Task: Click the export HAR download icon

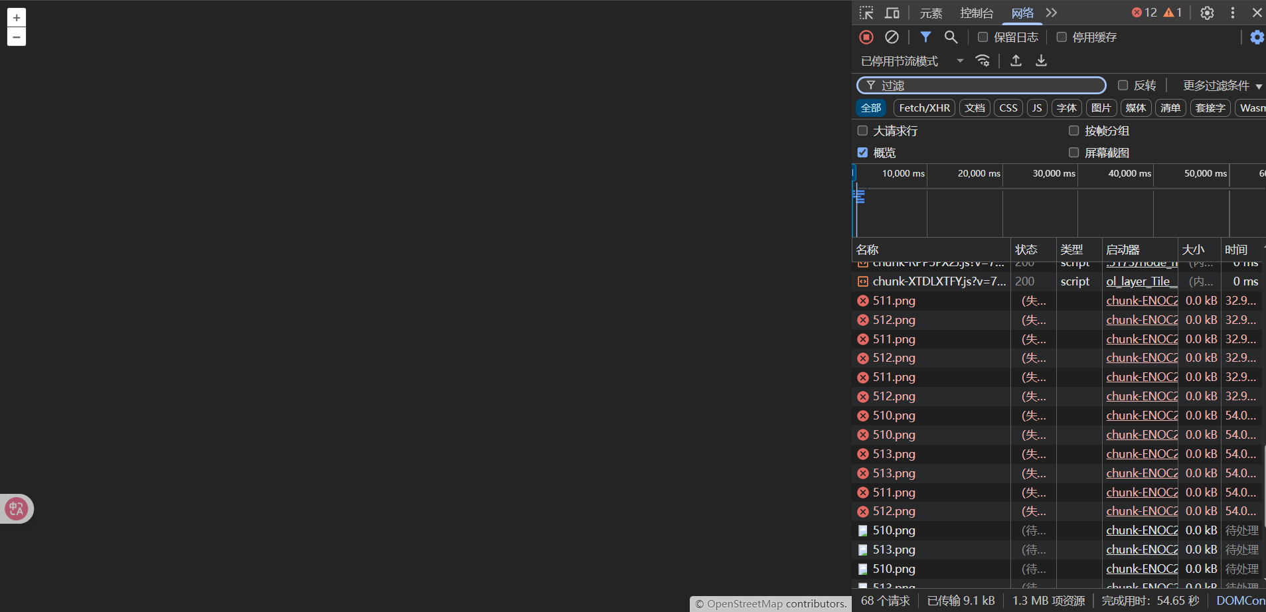Action: click(x=1041, y=61)
